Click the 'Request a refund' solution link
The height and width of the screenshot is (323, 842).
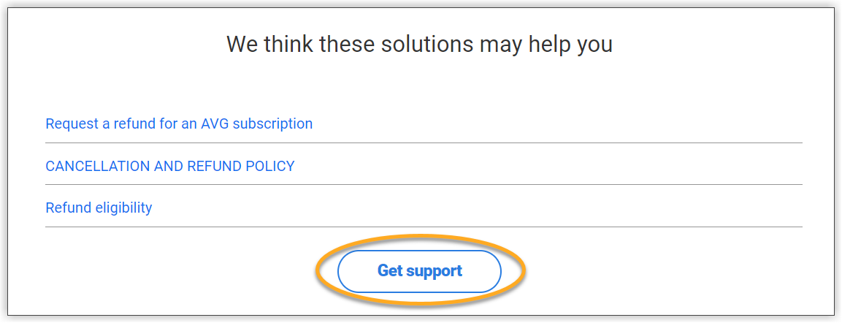[x=179, y=123]
